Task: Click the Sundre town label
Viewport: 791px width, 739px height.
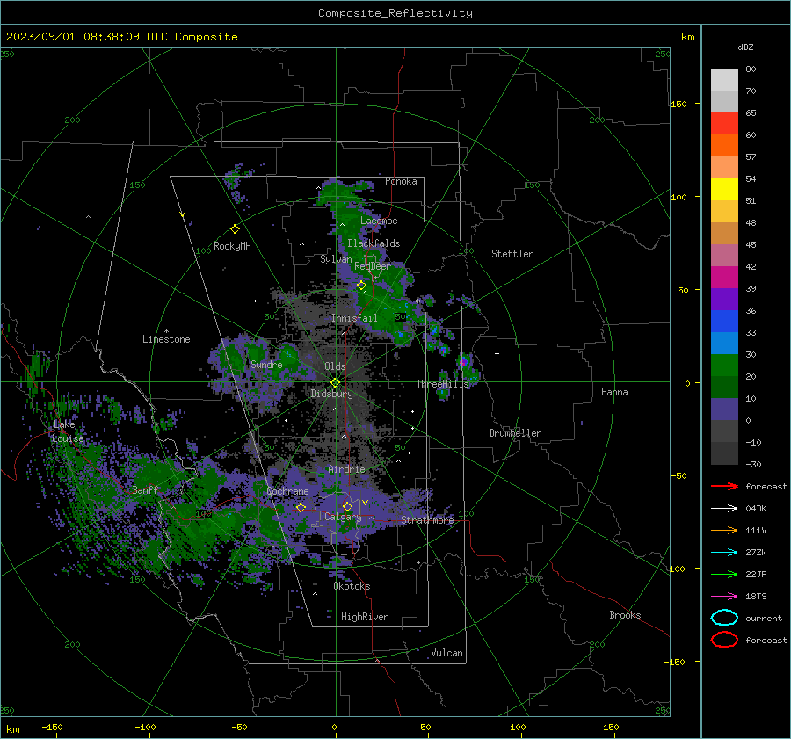Action: 266,364
